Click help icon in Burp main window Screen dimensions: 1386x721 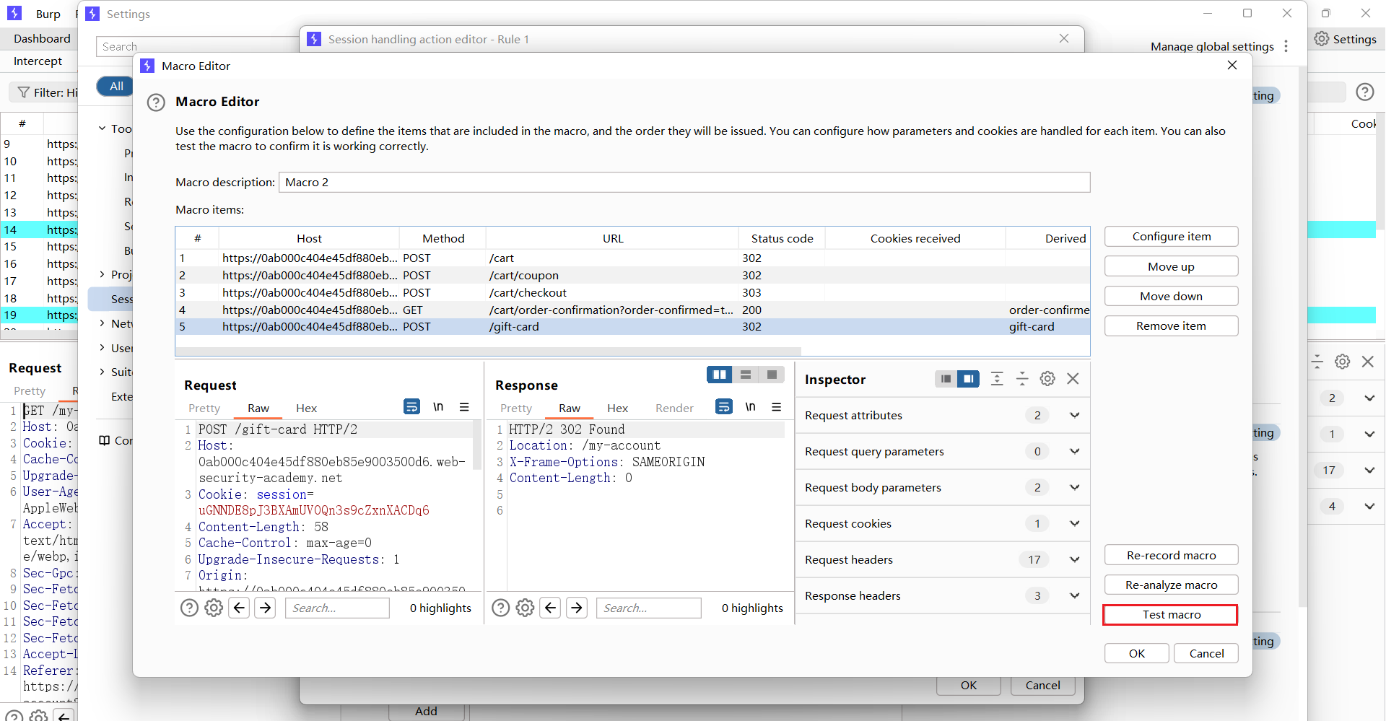(x=1364, y=92)
